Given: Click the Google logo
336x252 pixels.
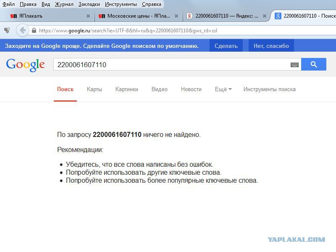Looking at the screenshot, I should click(26, 65).
